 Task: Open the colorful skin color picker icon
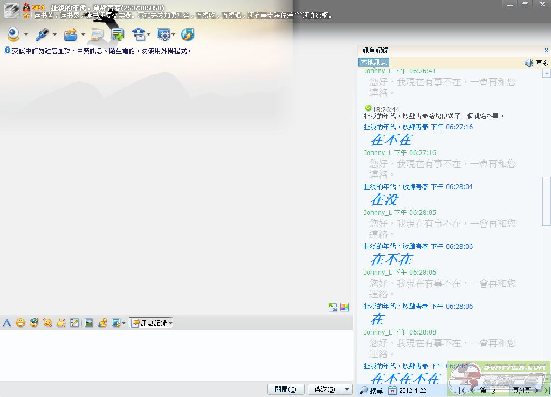[345, 308]
